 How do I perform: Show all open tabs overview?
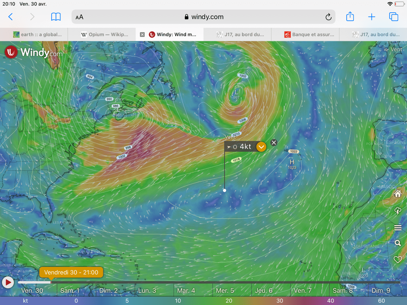[393, 17]
